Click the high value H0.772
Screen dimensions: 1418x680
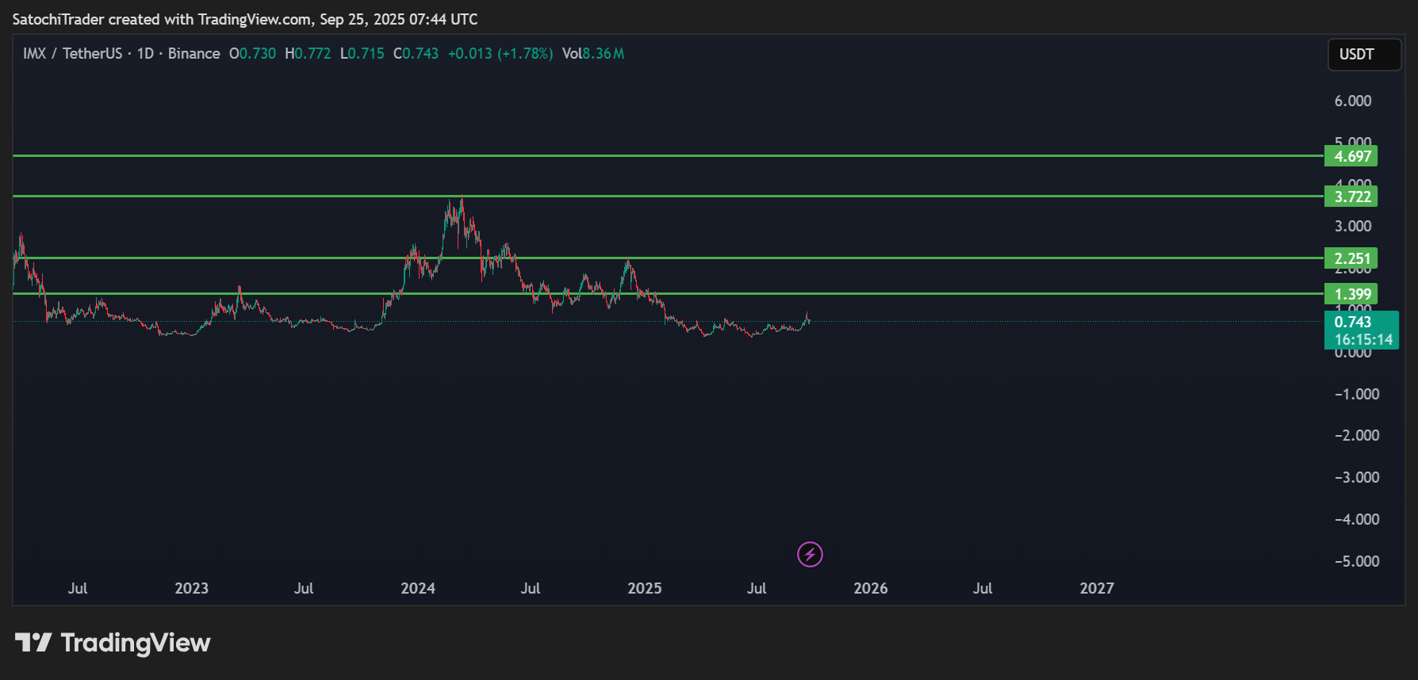[308, 53]
